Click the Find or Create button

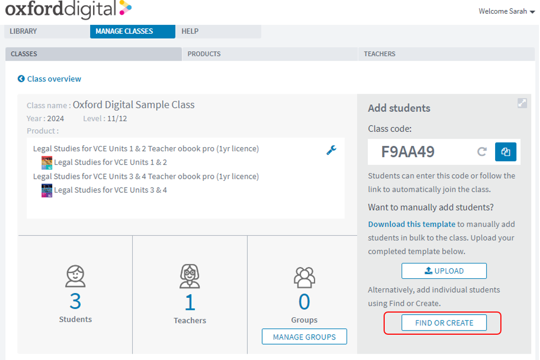click(444, 323)
